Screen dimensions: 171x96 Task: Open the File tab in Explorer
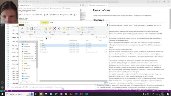(x=21, y=25)
